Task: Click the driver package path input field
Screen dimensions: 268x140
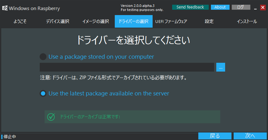Action: coord(127,67)
